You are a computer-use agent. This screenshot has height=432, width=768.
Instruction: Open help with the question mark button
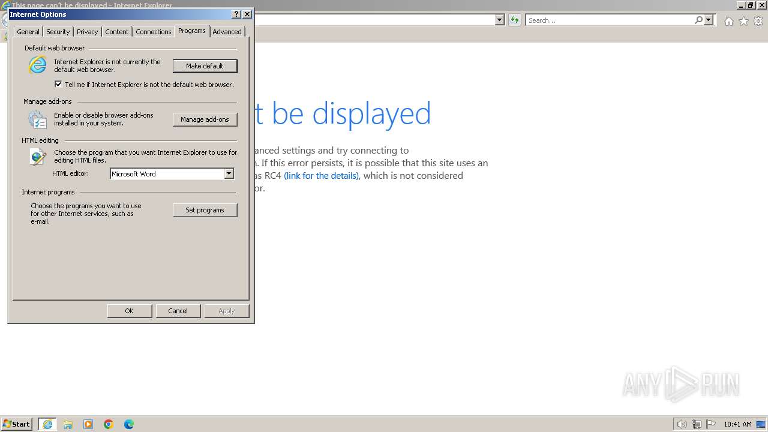[x=236, y=14]
